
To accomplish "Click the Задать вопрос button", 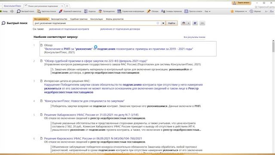I will [x=241, y=3].
